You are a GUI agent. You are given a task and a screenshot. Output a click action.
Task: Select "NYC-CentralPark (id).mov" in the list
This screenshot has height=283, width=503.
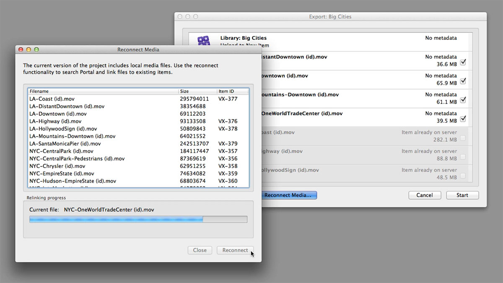pyautogui.click(x=61, y=151)
